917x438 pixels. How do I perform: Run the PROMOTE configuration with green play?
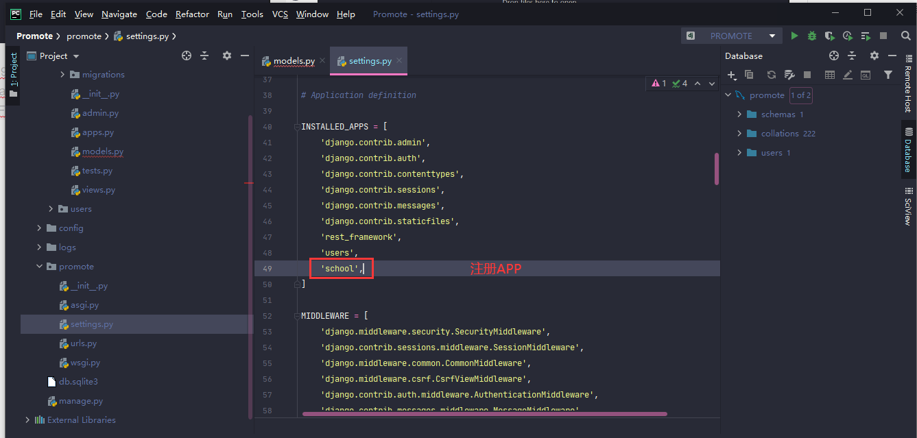(x=794, y=36)
